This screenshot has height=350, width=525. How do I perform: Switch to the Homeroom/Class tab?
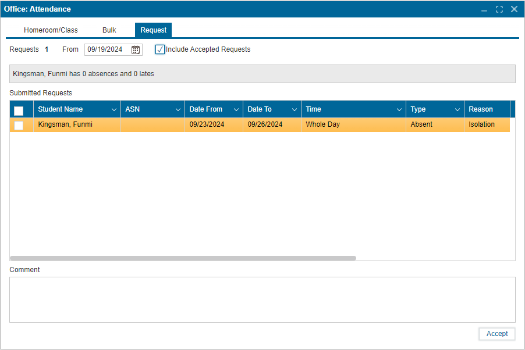point(51,30)
